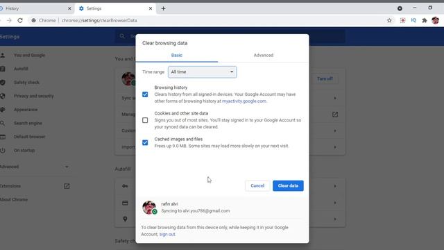Image resolution: width=444 pixels, height=250 pixels.
Task: Expand the Import row chevron
Action: [335, 147]
